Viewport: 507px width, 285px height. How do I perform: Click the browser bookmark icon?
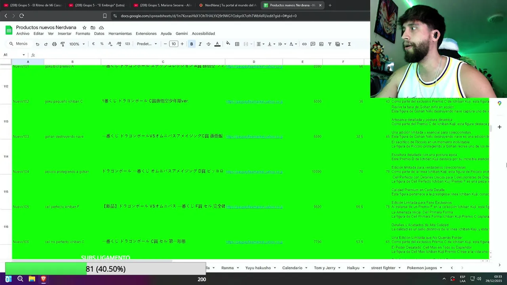click(x=105, y=16)
